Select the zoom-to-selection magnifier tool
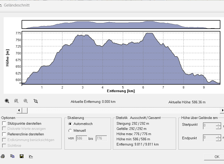This screenshot has height=164, width=224. pyautogui.click(x=36, y=101)
